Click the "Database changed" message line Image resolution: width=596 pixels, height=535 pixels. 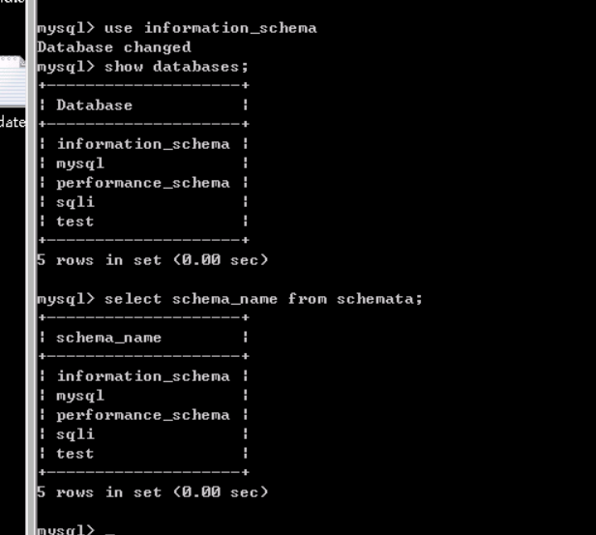[114, 47]
